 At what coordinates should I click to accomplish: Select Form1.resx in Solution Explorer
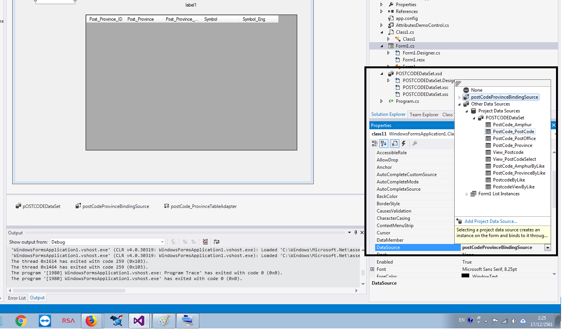[414, 60]
